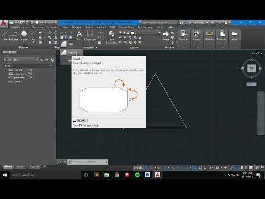The height and width of the screenshot is (199, 265).
Task: Click the Search Windows box
Action: coord(45,175)
